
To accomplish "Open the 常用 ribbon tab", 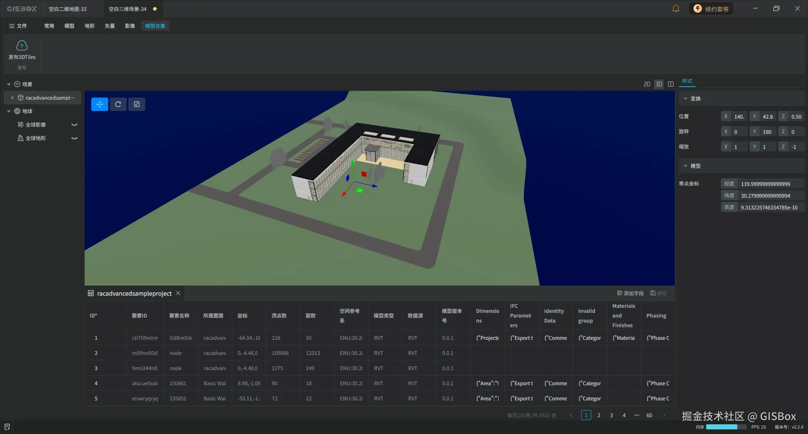I will click(49, 26).
